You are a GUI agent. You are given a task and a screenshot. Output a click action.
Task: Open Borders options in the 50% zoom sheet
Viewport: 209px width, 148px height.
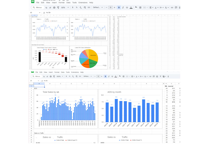point(140,7)
